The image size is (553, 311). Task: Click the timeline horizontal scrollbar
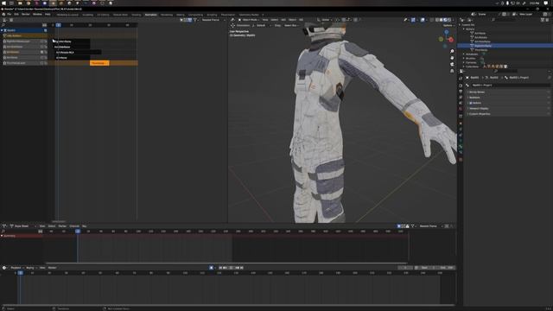coord(227,305)
